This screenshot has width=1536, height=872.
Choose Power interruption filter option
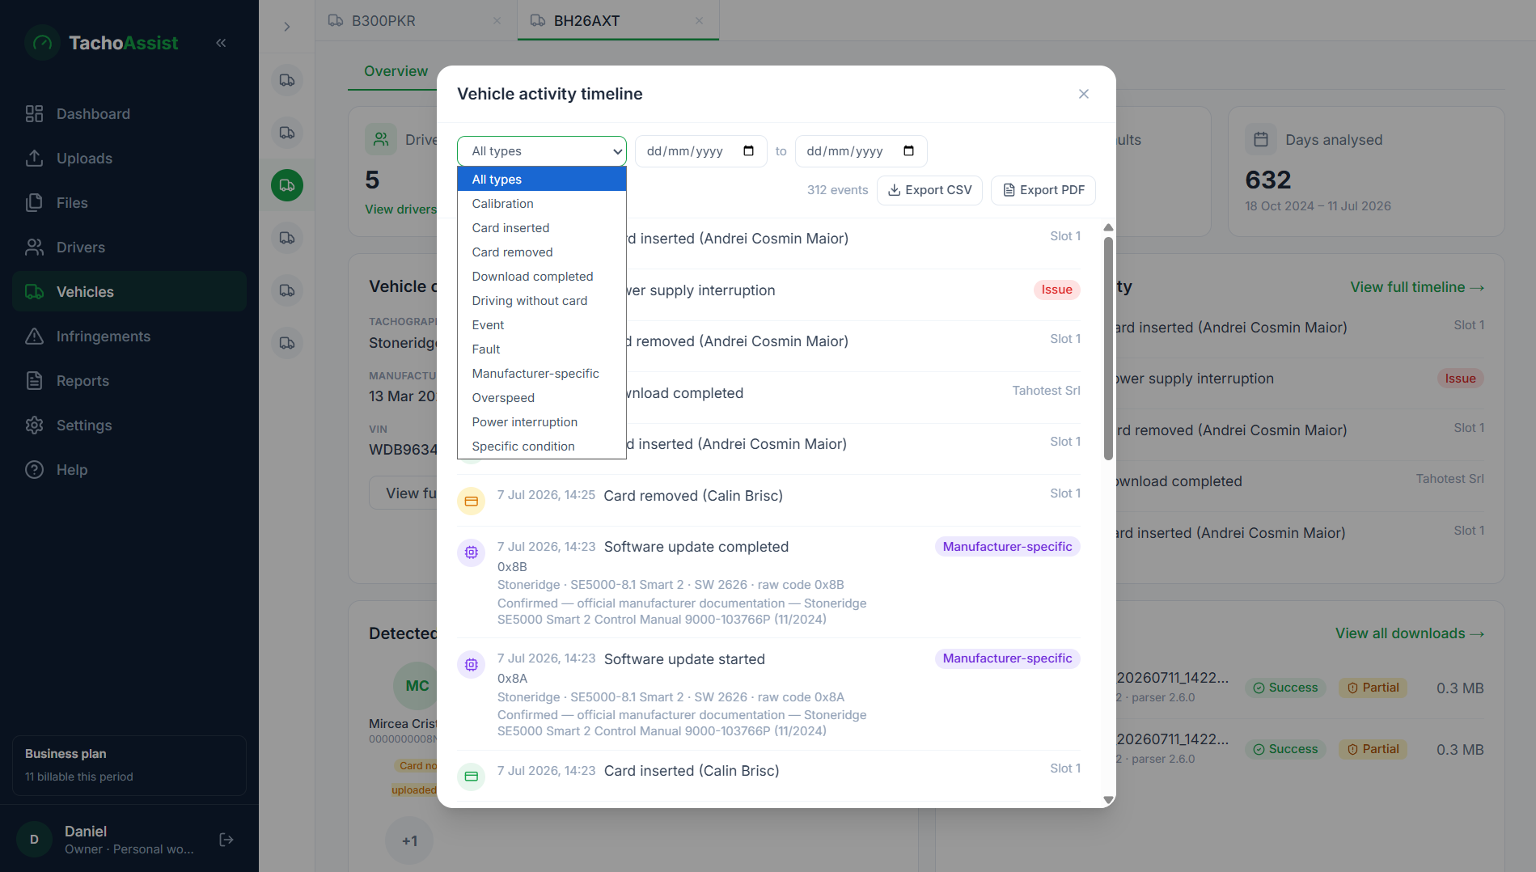(542, 422)
